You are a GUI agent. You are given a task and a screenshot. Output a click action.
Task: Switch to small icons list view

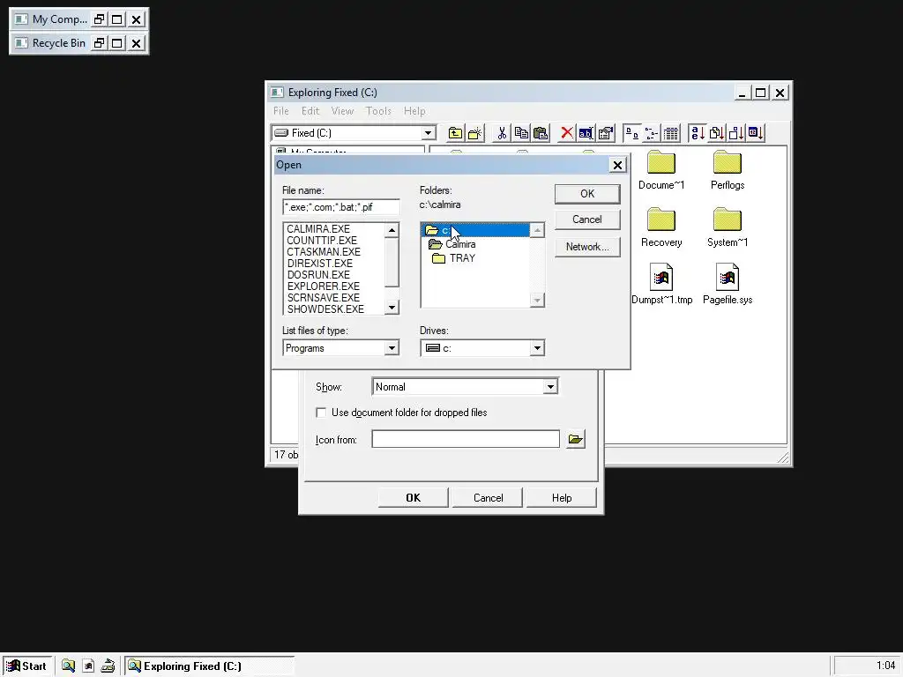tap(652, 134)
